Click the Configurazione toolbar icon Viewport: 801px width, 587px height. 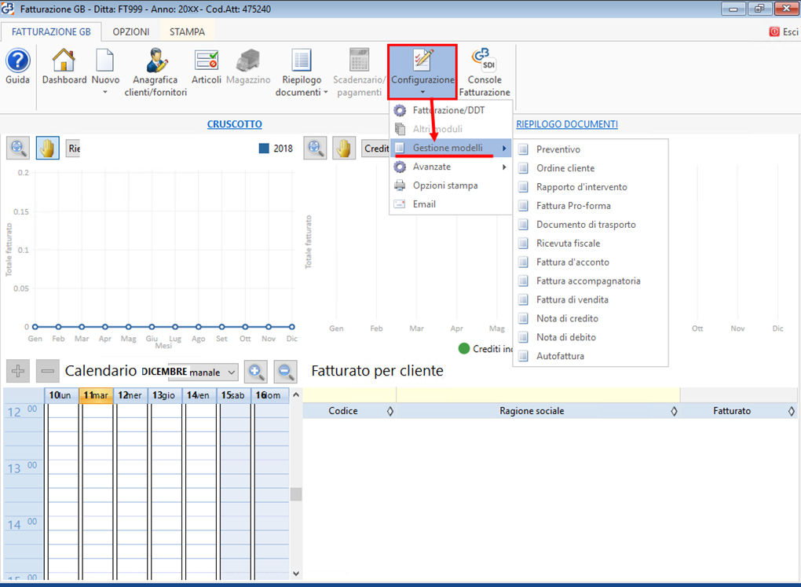(x=422, y=63)
